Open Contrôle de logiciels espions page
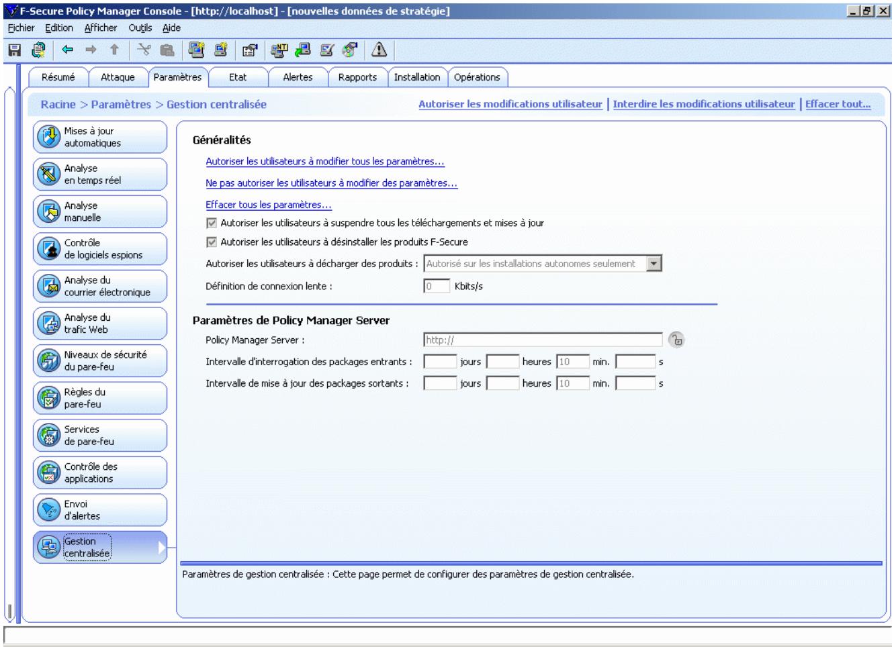This screenshot has width=896, height=647. 100,249
